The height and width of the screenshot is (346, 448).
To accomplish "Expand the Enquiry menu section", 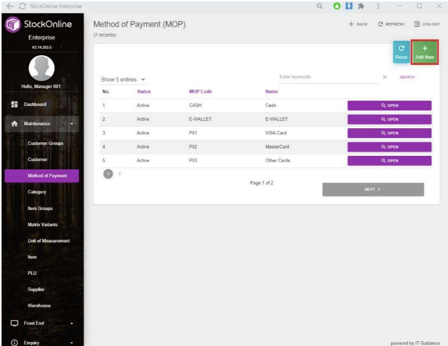I will 44,343.
